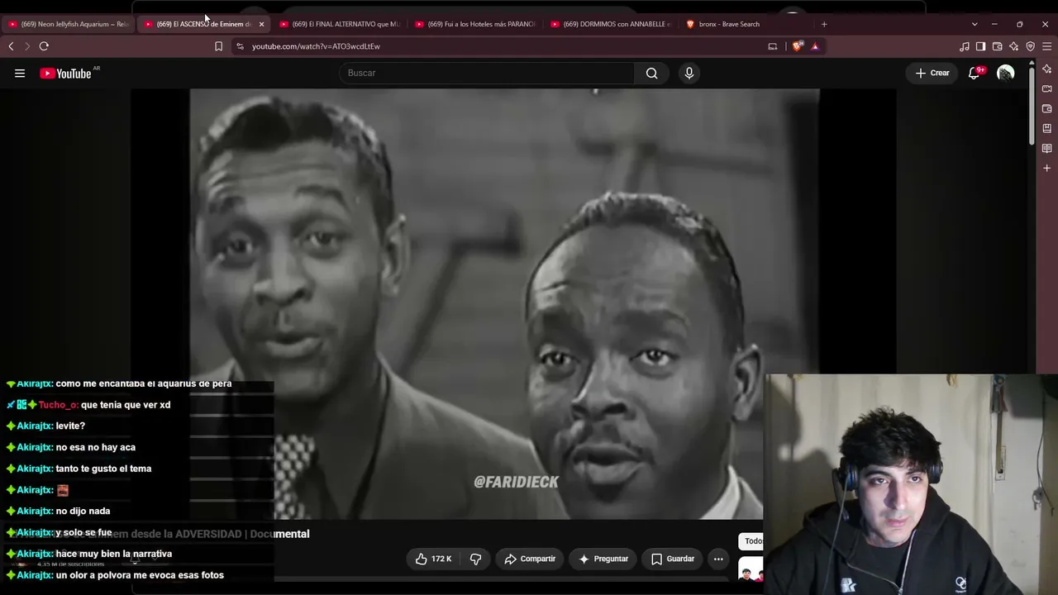This screenshot has height=595, width=1058.
Task: Click the chat message "tanto te gusto el tema"
Action: 103,469
